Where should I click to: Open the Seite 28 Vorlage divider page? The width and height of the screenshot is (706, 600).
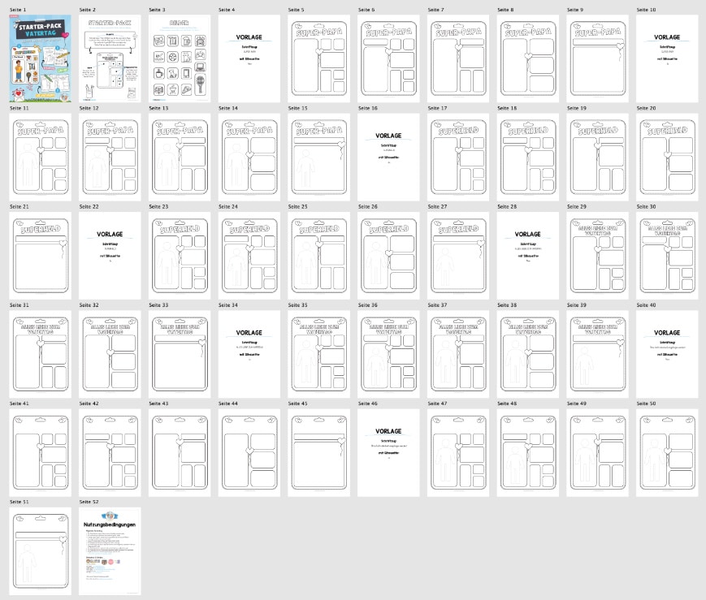(x=528, y=256)
